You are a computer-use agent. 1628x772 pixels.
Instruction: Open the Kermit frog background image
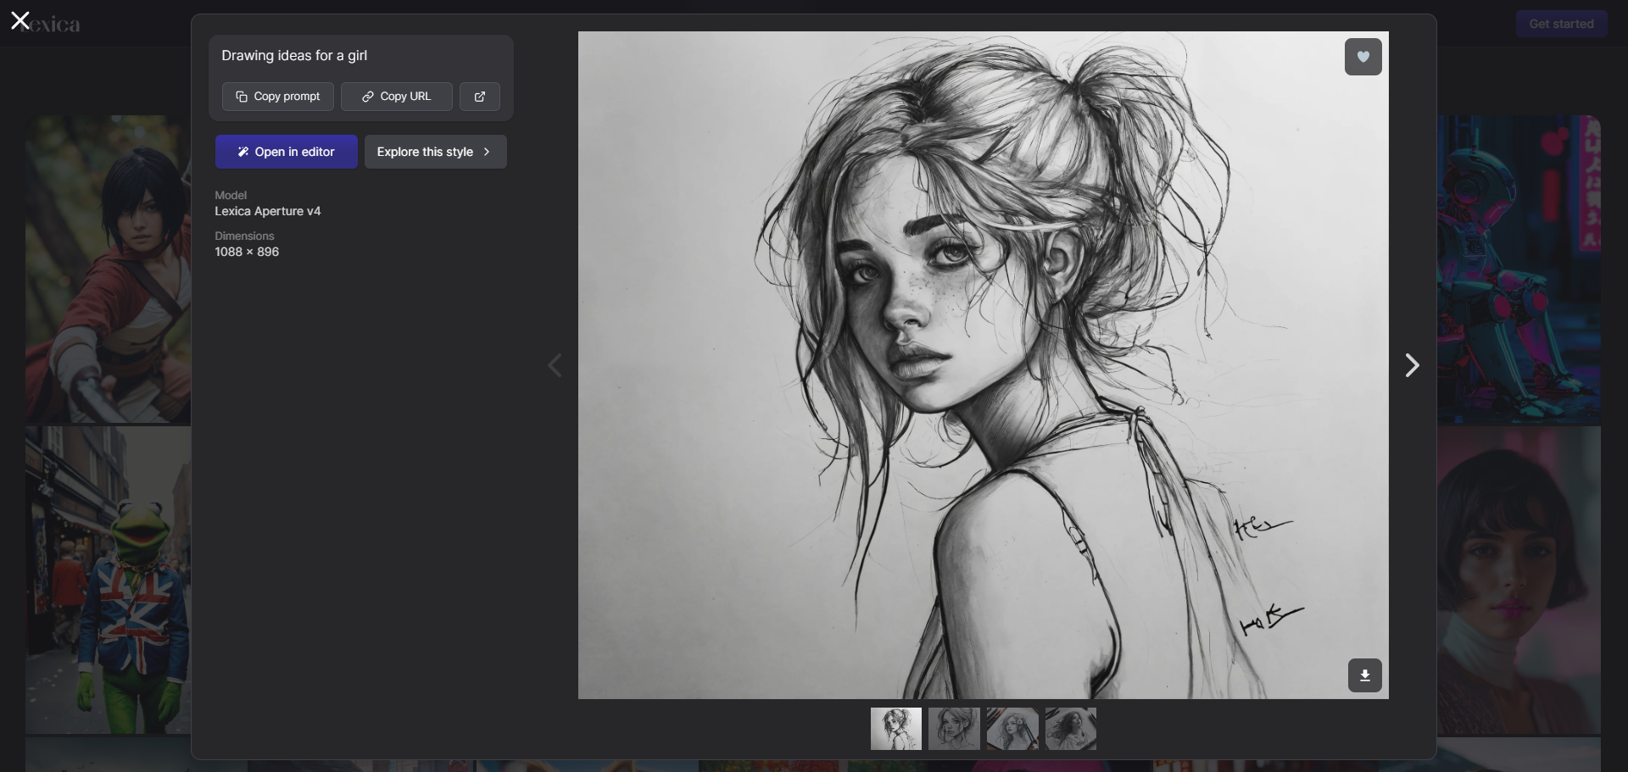(x=108, y=580)
